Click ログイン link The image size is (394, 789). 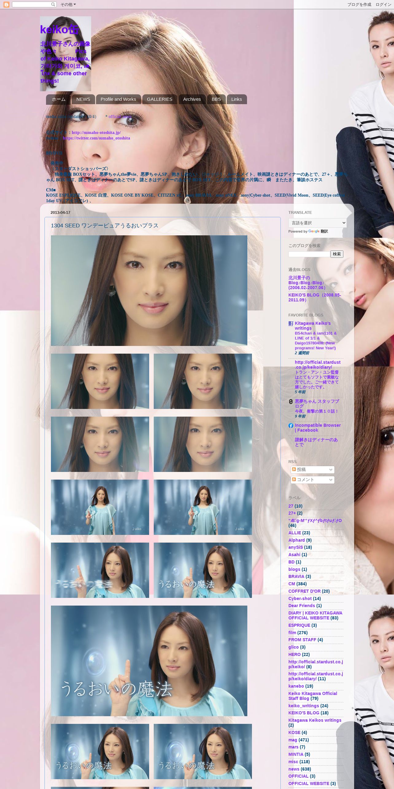pyautogui.click(x=383, y=4)
